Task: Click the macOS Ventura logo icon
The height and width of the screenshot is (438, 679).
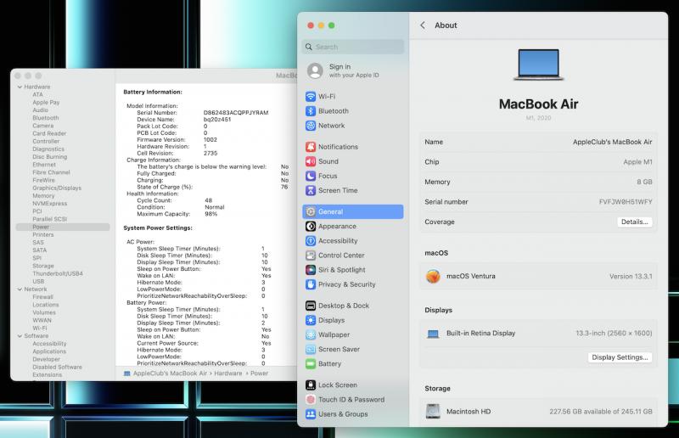Action: (x=433, y=276)
